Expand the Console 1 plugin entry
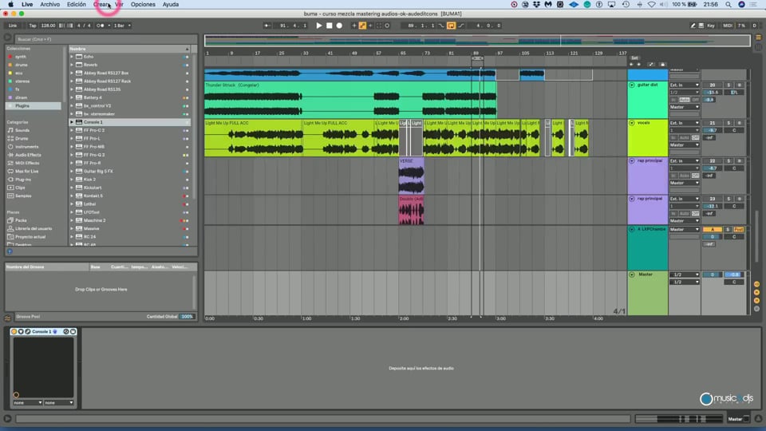 (x=72, y=122)
